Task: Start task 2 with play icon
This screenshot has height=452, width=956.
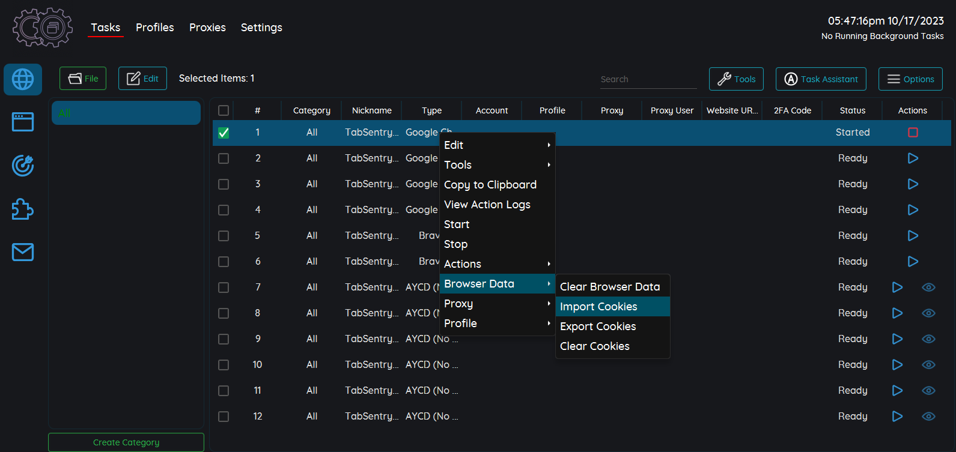Action: (913, 158)
